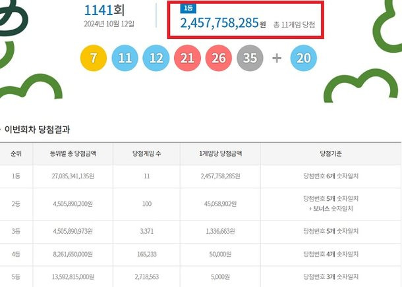Click the 1게임당 당첨금액 column header
Viewport: 402px width, 287px height.
click(221, 153)
